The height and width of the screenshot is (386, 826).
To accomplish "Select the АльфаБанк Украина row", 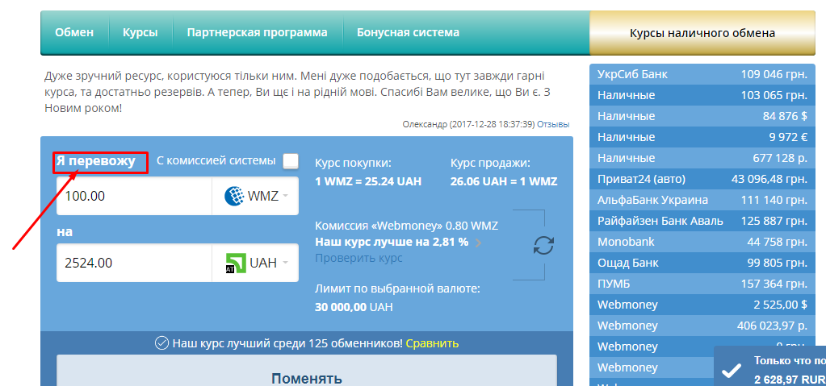I will pyautogui.click(x=702, y=200).
